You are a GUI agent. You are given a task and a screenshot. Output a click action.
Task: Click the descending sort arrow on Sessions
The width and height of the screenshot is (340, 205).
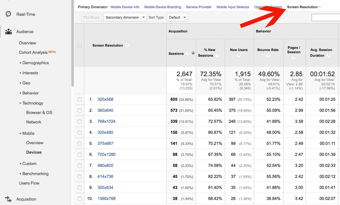coord(193,54)
